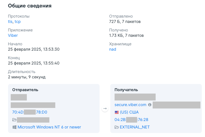Screen dimensions: 205x137
Task: Open the nad storage link
Action: [113, 49]
